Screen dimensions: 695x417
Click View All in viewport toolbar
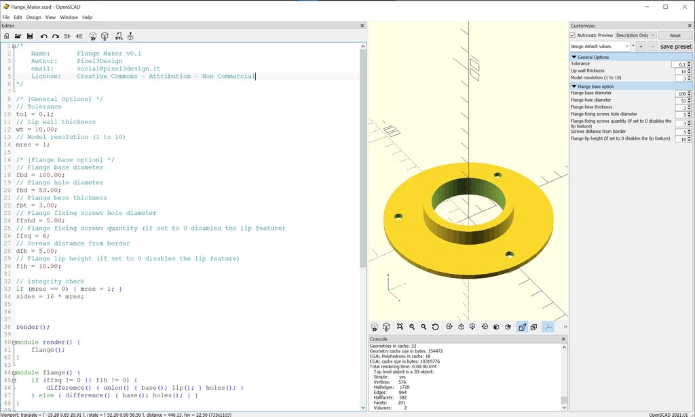(400, 327)
